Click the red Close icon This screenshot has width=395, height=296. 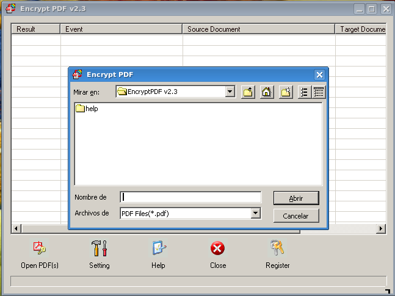pos(218,248)
